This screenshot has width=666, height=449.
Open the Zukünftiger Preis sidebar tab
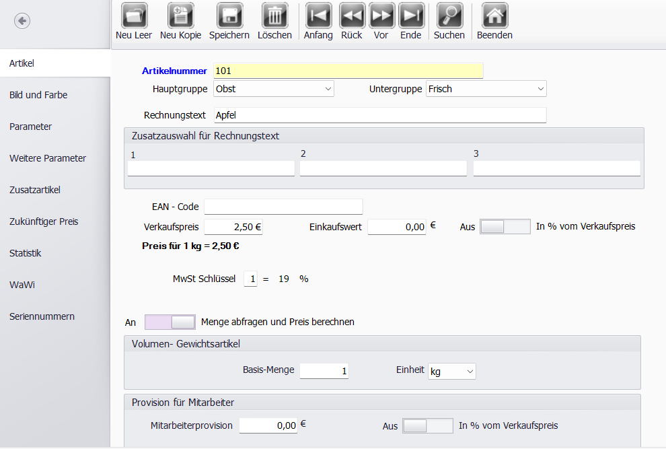pos(44,221)
